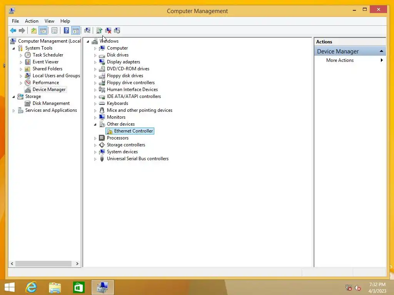This screenshot has width=394, height=295.
Task: Collapse the Device Manager actions section
Action: coord(381,51)
